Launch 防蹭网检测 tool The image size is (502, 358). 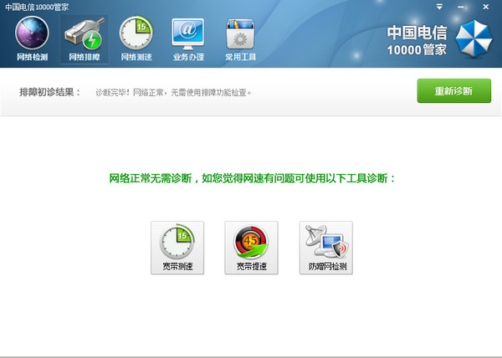pos(326,248)
